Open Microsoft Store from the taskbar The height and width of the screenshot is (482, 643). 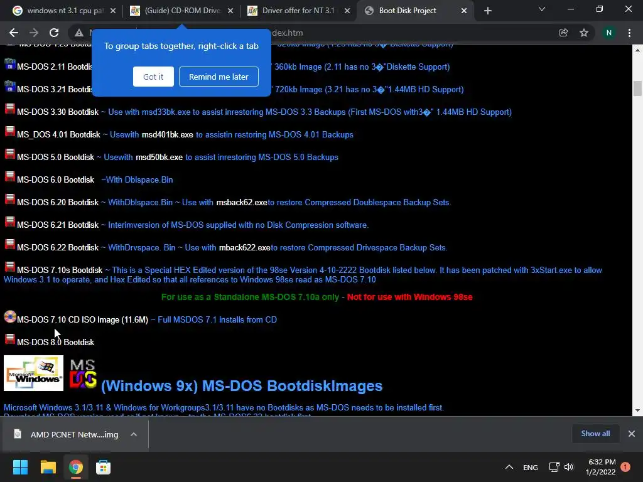coord(103,467)
